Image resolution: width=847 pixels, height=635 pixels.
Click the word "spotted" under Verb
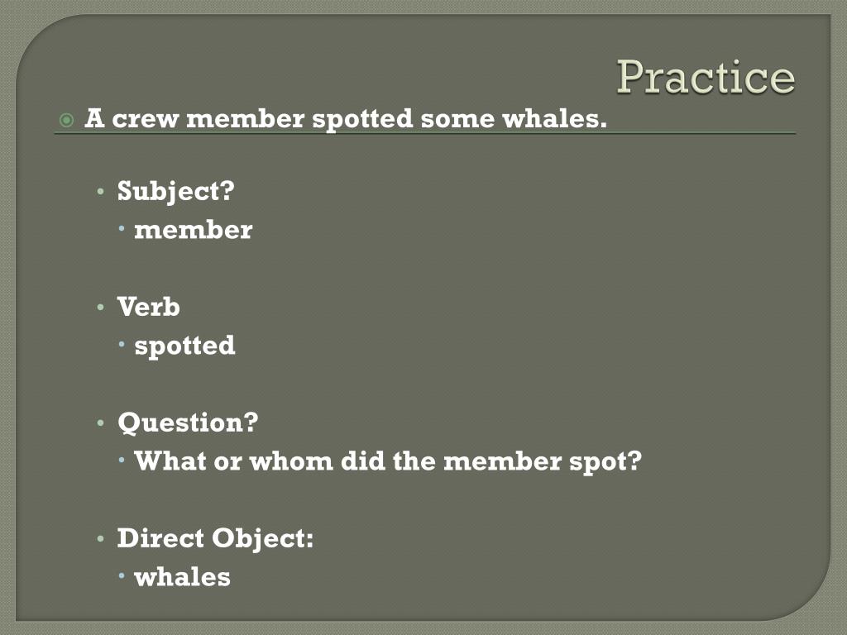[x=184, y=346]
